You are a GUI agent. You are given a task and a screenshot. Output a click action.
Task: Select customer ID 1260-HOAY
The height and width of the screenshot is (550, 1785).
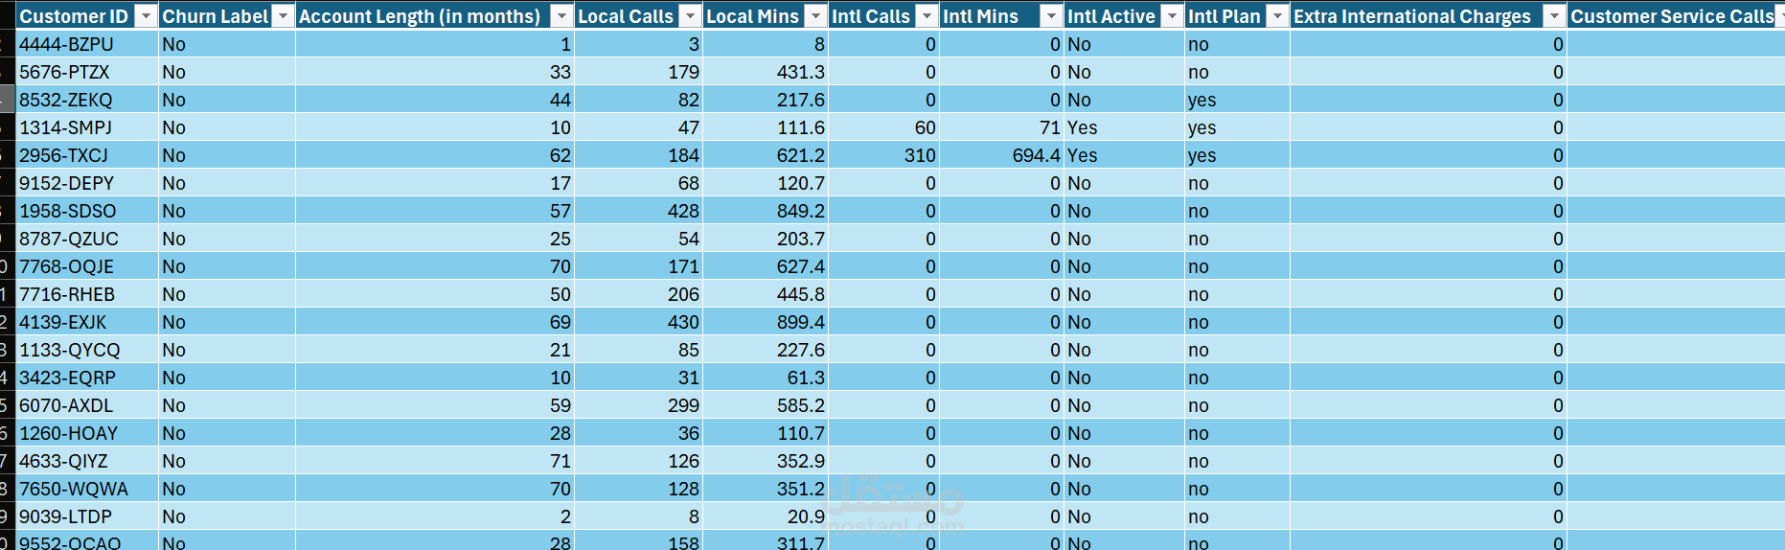click(87, 433)
